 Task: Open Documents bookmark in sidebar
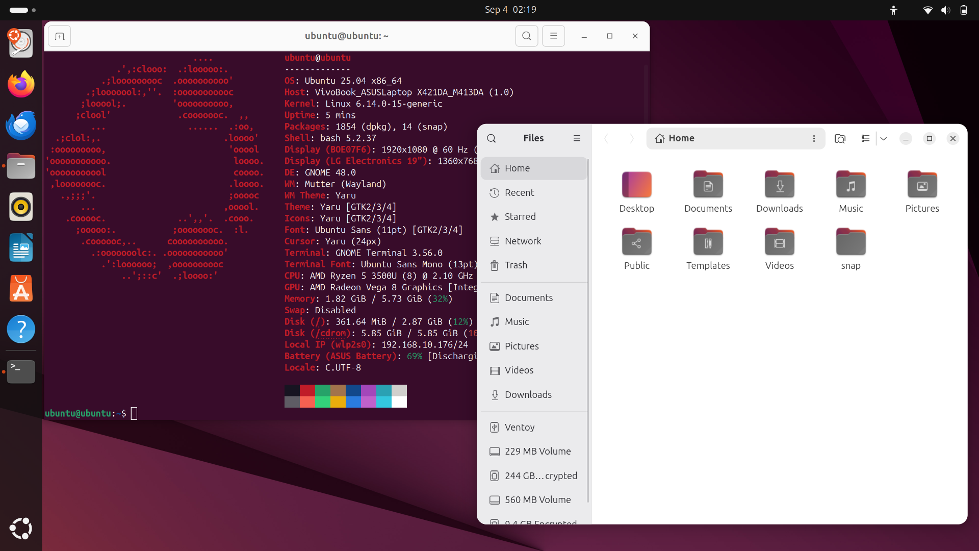coord(534,298)
